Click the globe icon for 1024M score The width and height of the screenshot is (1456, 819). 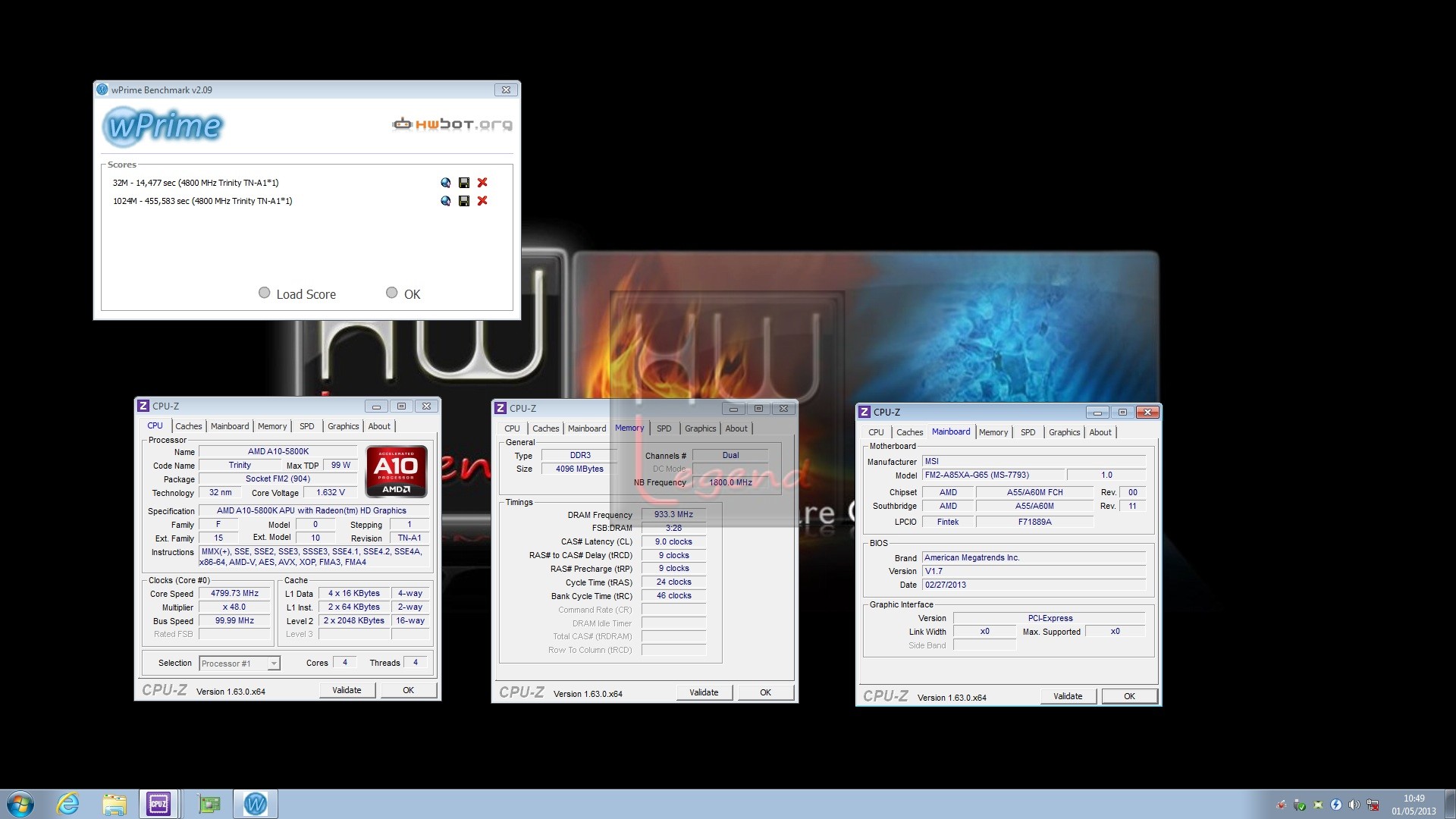pyautogui.click(x=445, y=201)
